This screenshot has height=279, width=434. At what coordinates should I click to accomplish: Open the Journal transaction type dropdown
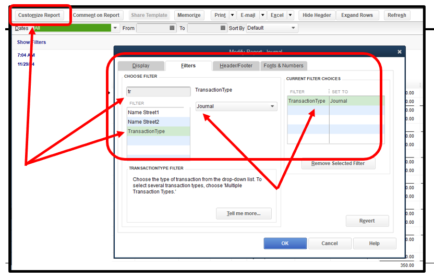pyautogui.click(x=236, y=106)
